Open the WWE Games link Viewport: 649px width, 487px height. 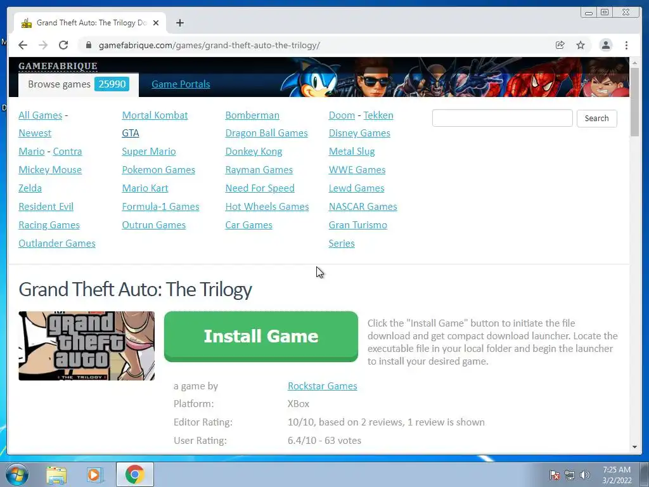click(x=357, y=170)
